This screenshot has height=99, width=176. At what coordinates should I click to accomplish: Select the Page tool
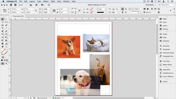tap(2, 22)
